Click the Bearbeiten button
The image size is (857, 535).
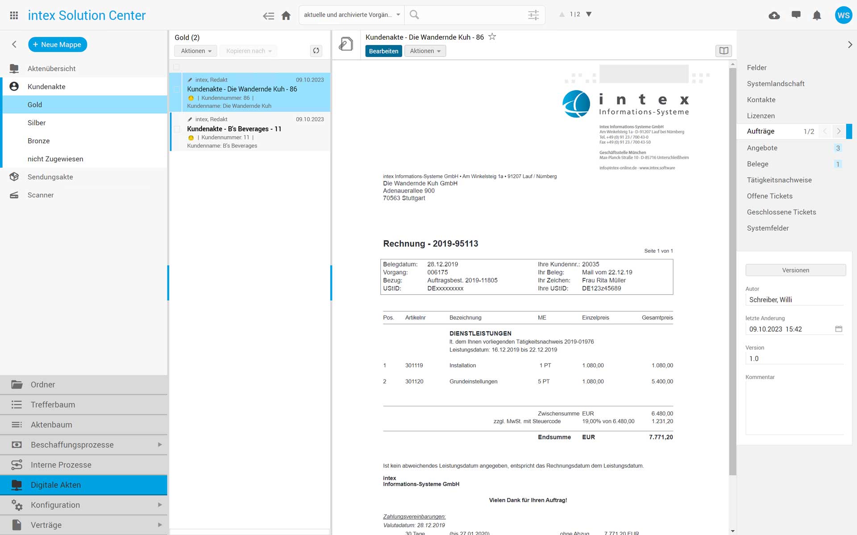click(383, 51)
